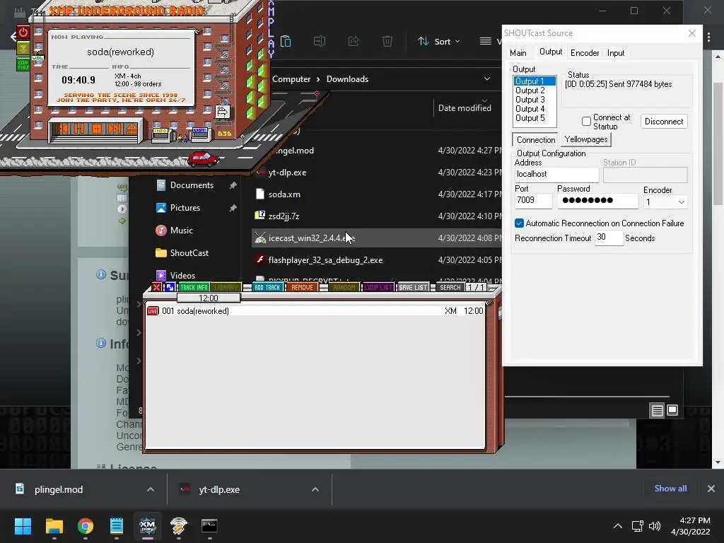
Task: Switch to the Main tab in SHOUTcast Source
Action: [518, 53]
